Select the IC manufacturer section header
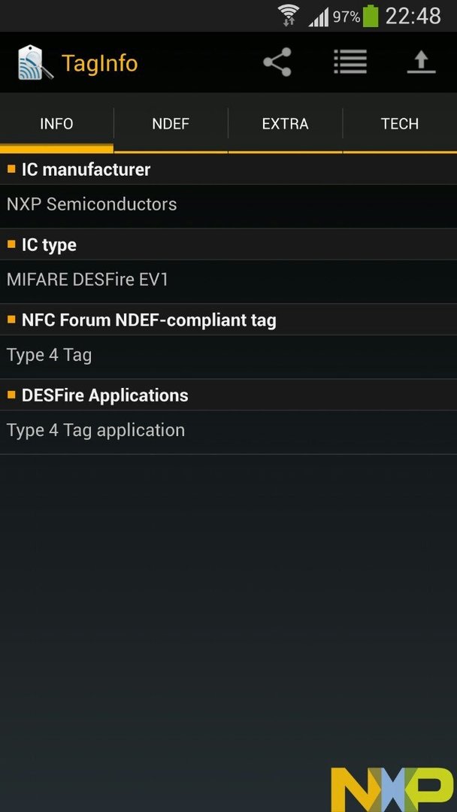457x812 pixels. tap(228, 169)
